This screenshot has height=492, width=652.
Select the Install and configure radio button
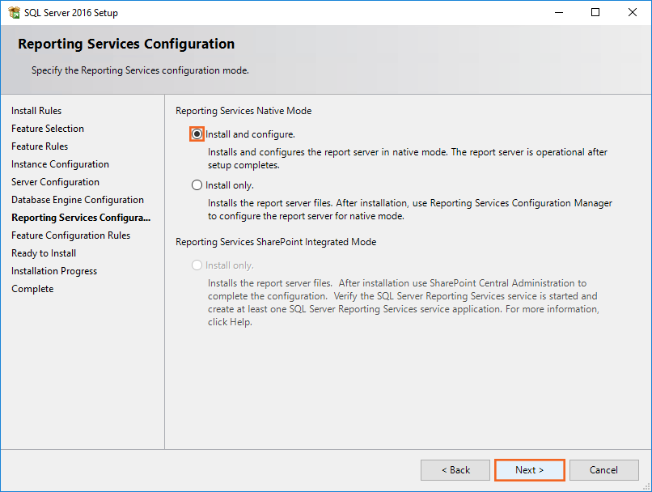pos(197,134)
